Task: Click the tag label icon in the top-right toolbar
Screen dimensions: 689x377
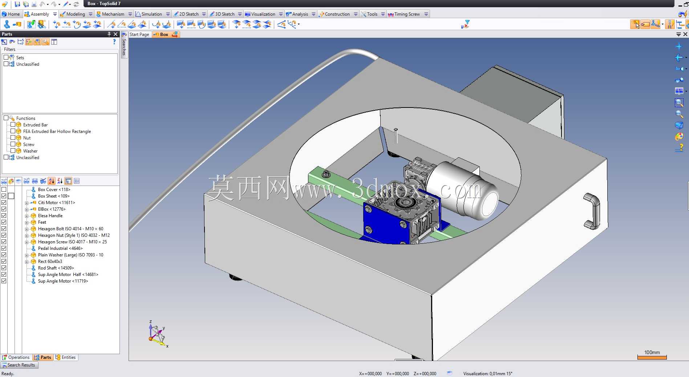Action: (x=645, y=24)
